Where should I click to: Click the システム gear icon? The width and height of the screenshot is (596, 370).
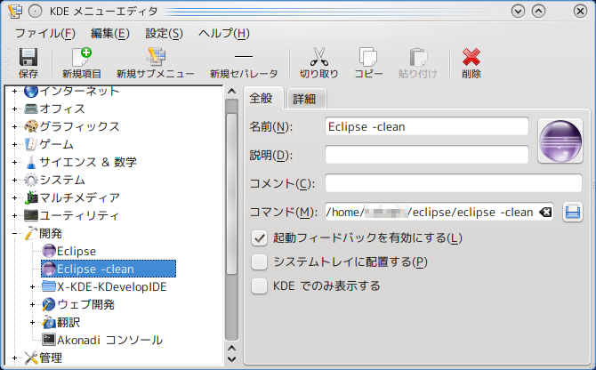pos(31,180)
